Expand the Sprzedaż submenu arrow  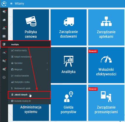[x=47, y=63]
